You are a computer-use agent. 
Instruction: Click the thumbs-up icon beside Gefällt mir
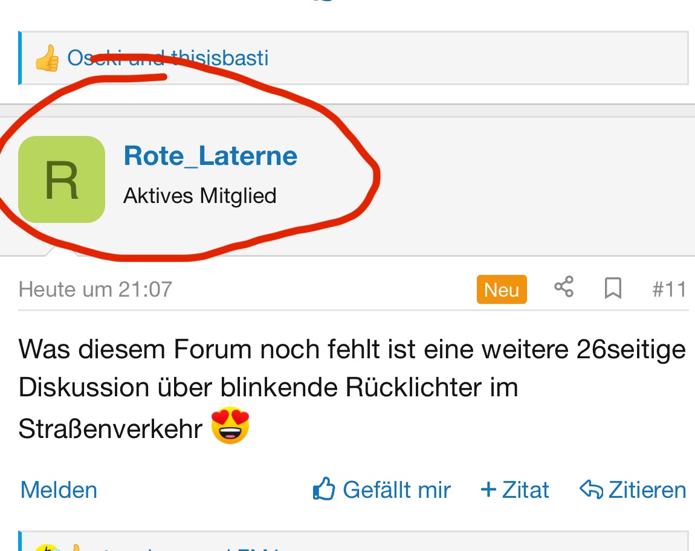coord(324,489)
